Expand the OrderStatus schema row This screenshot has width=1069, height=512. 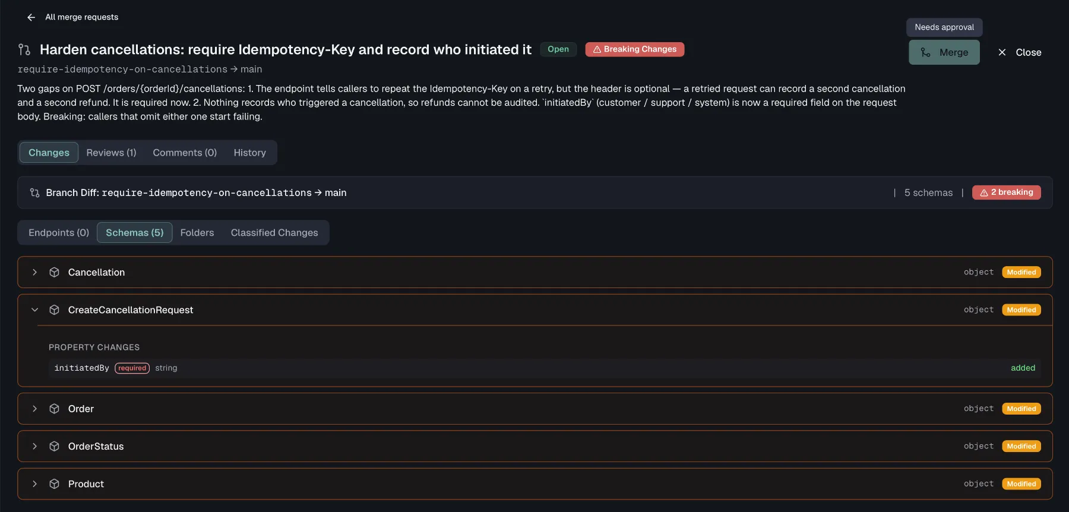(x=34, y=446)
